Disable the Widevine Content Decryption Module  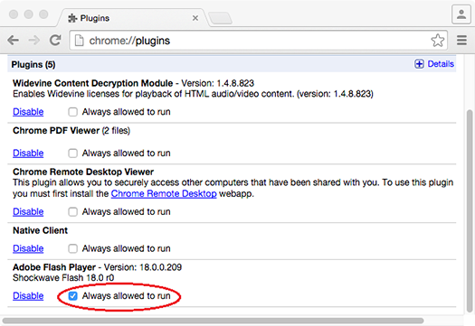pos(28,112)
